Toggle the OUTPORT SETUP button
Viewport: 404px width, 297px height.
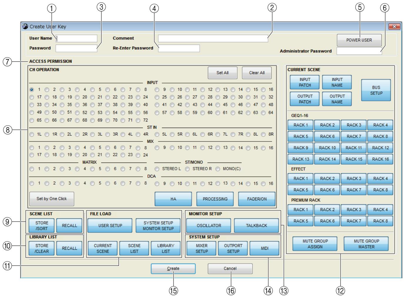tap(233, 248)
